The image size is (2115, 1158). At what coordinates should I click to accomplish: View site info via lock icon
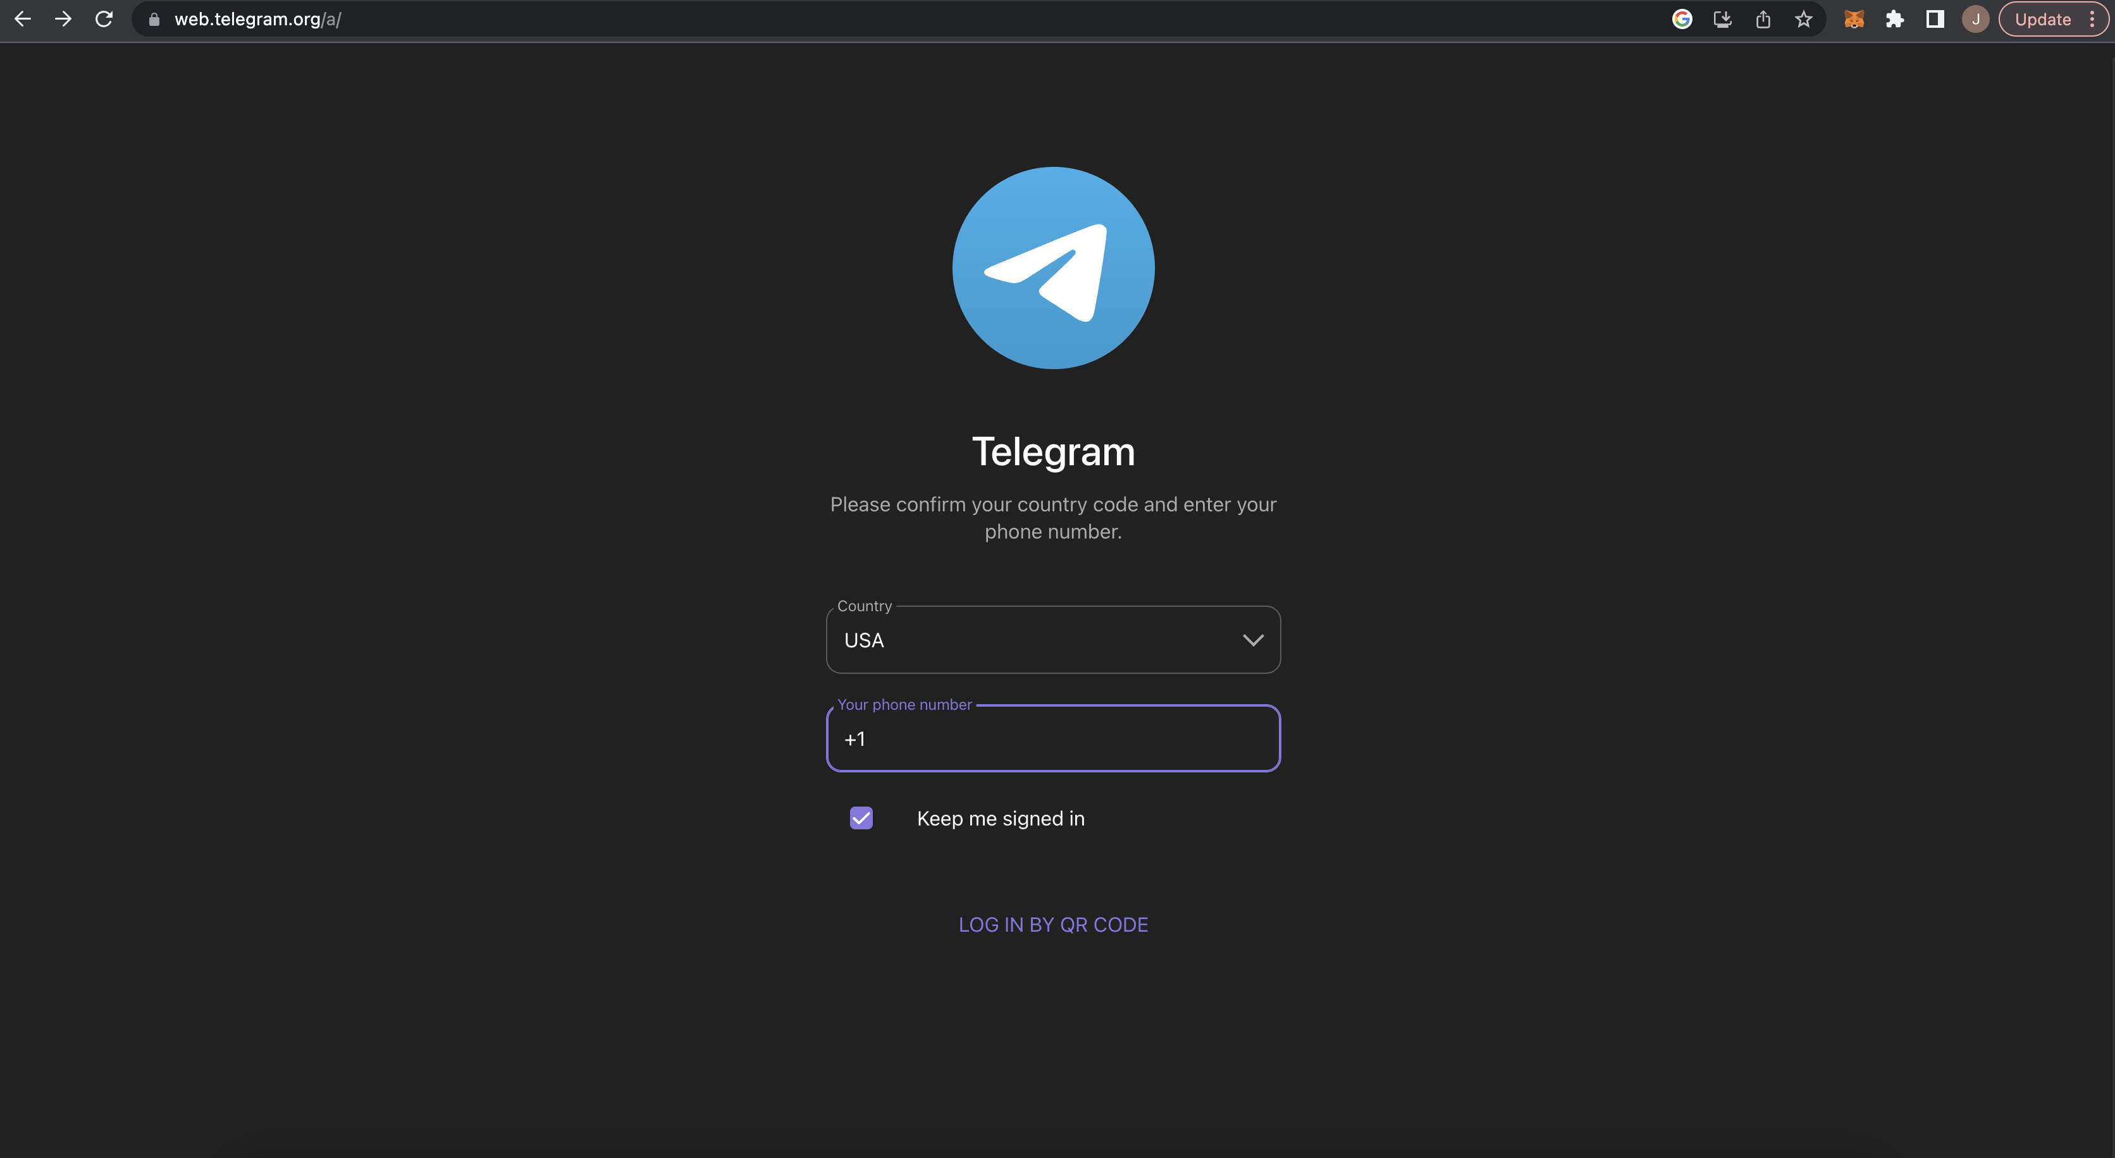[x=154, y=19]
